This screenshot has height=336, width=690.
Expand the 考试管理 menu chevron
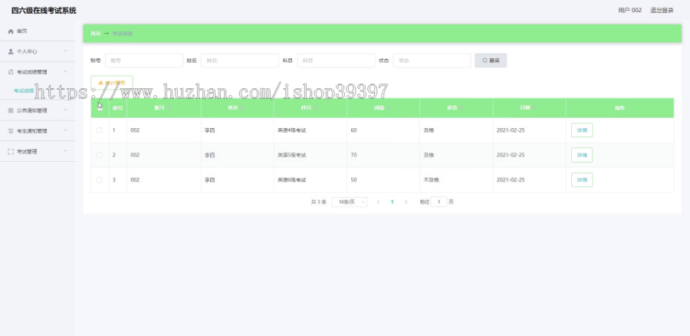[x=66, y=151]
